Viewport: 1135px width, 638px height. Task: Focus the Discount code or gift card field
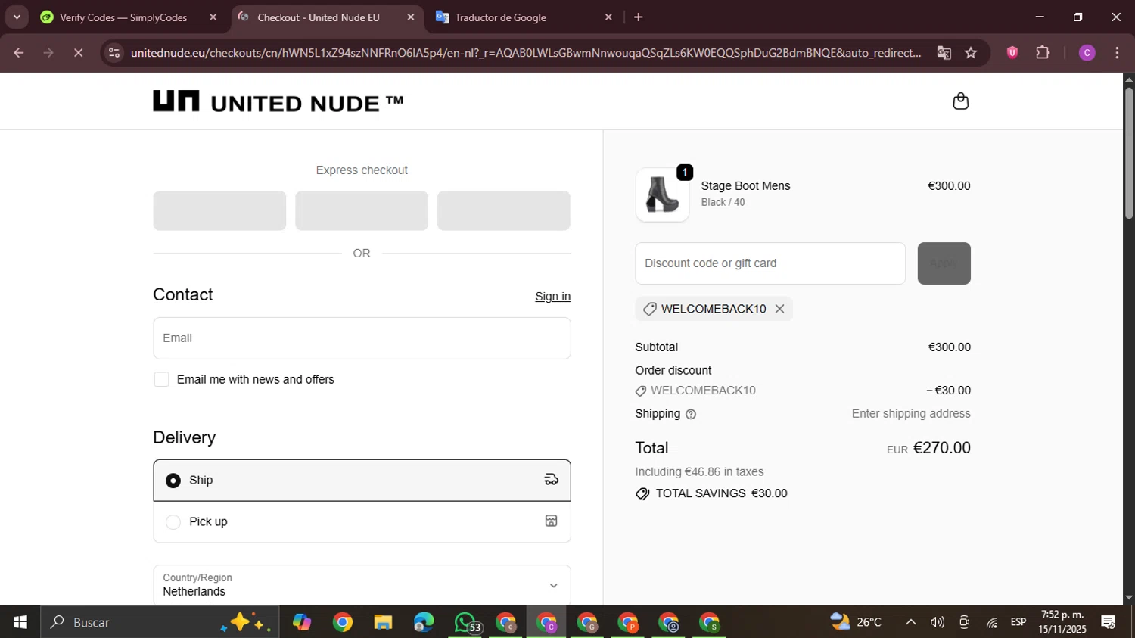770,263
